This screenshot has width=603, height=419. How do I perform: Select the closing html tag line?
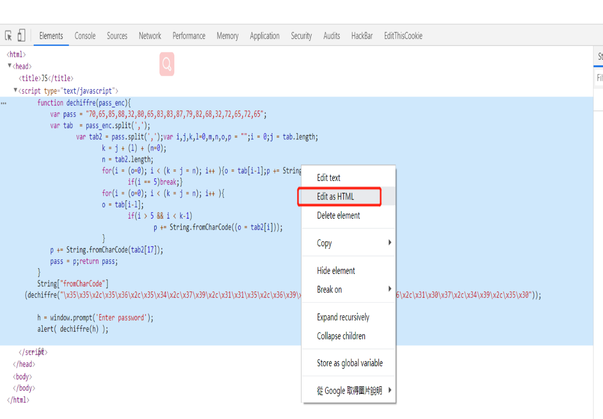click(x=18, y=400)
